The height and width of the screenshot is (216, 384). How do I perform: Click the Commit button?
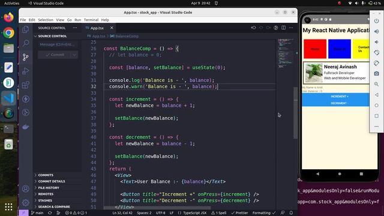click(x=55, y=55)
